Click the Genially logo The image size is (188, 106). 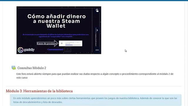(x=26, y=50)
